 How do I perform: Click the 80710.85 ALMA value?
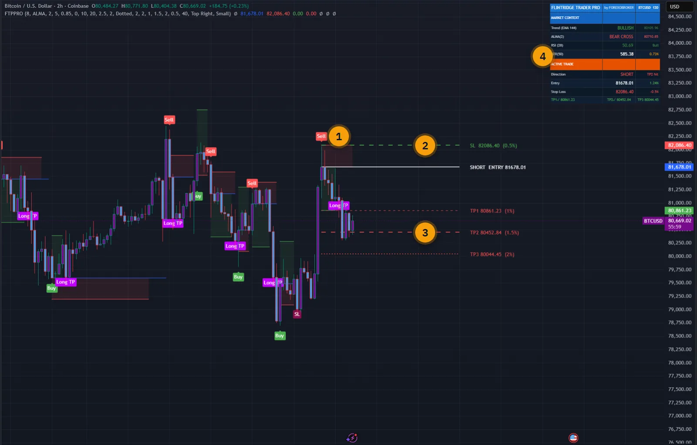click(651, 37)
